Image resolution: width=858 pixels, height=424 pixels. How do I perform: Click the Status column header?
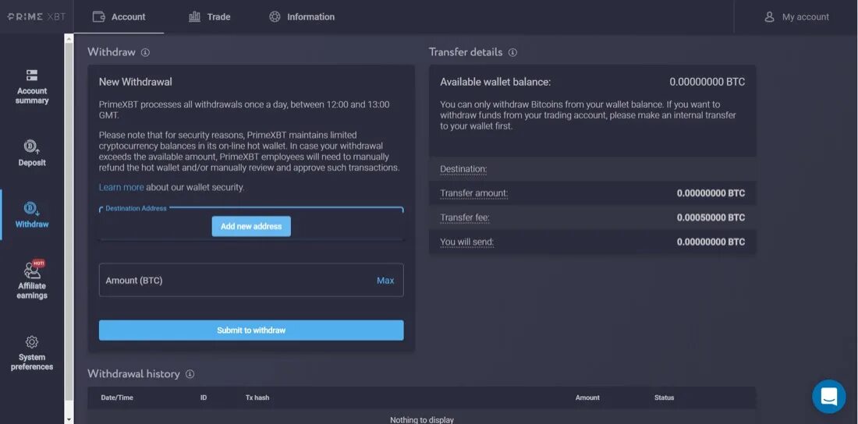tap(665, 397)
